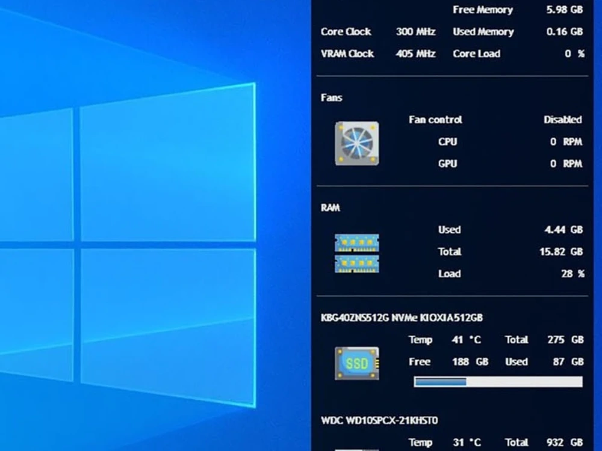The image size is (602, 451).
Task: Click the KIOXIA drive Free '188 GB' value
Action: tap(470, 361)
